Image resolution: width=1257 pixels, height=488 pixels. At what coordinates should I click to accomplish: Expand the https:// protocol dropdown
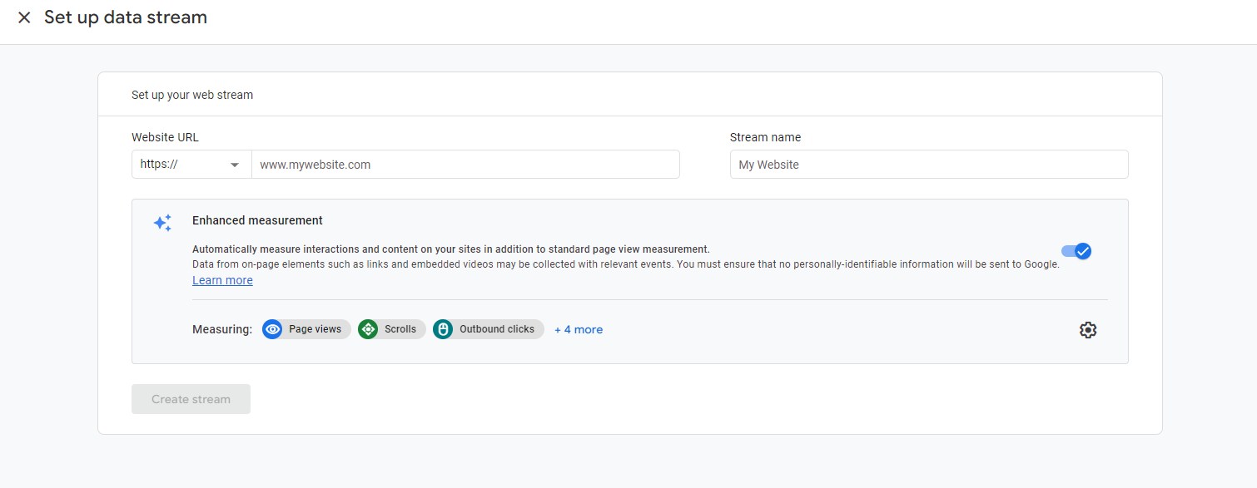tap(191, 165)
